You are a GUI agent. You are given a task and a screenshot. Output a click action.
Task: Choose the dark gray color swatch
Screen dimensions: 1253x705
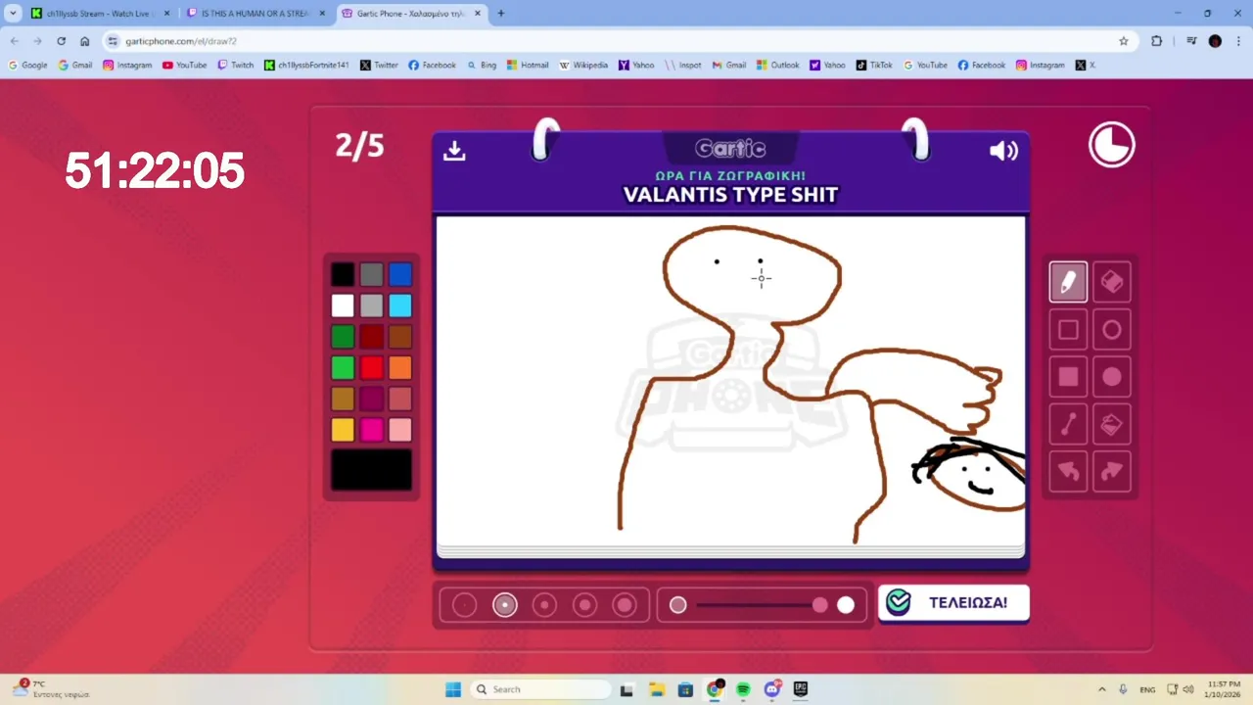[371, 274]
